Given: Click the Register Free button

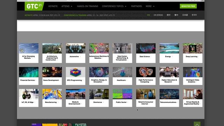Looking at the screenshot, I should [188, 6].
